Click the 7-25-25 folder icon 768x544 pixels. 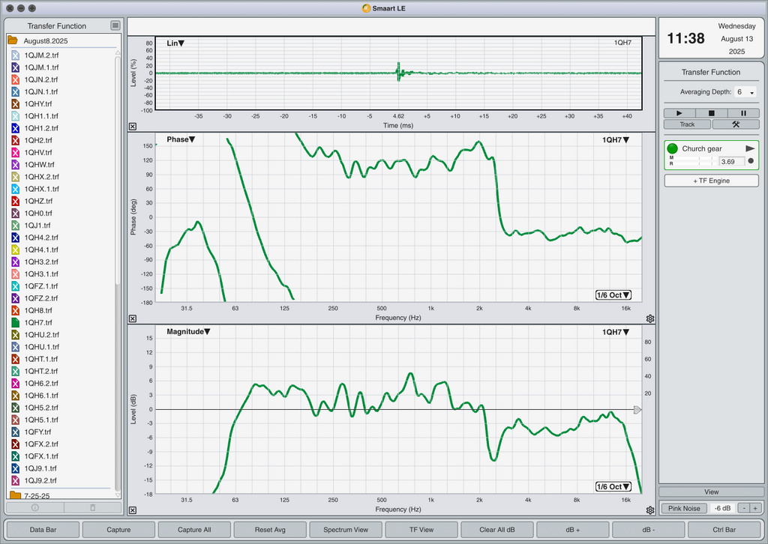point(15,495)
